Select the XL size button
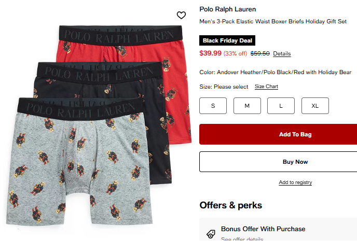This screenshot has width=357, height=241. (x=315, y=106)
